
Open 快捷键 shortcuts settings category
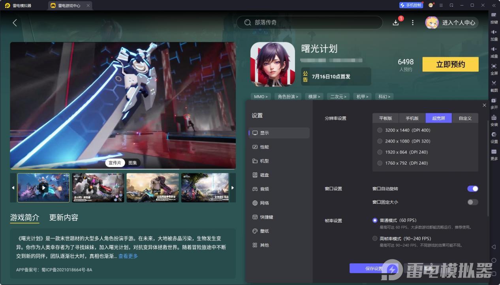279,217
